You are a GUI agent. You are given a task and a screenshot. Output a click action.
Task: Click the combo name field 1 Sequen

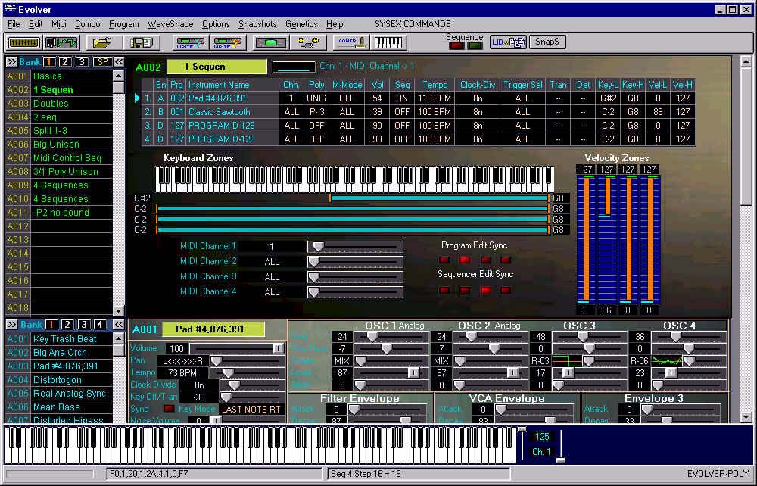(x=217, y=67)
